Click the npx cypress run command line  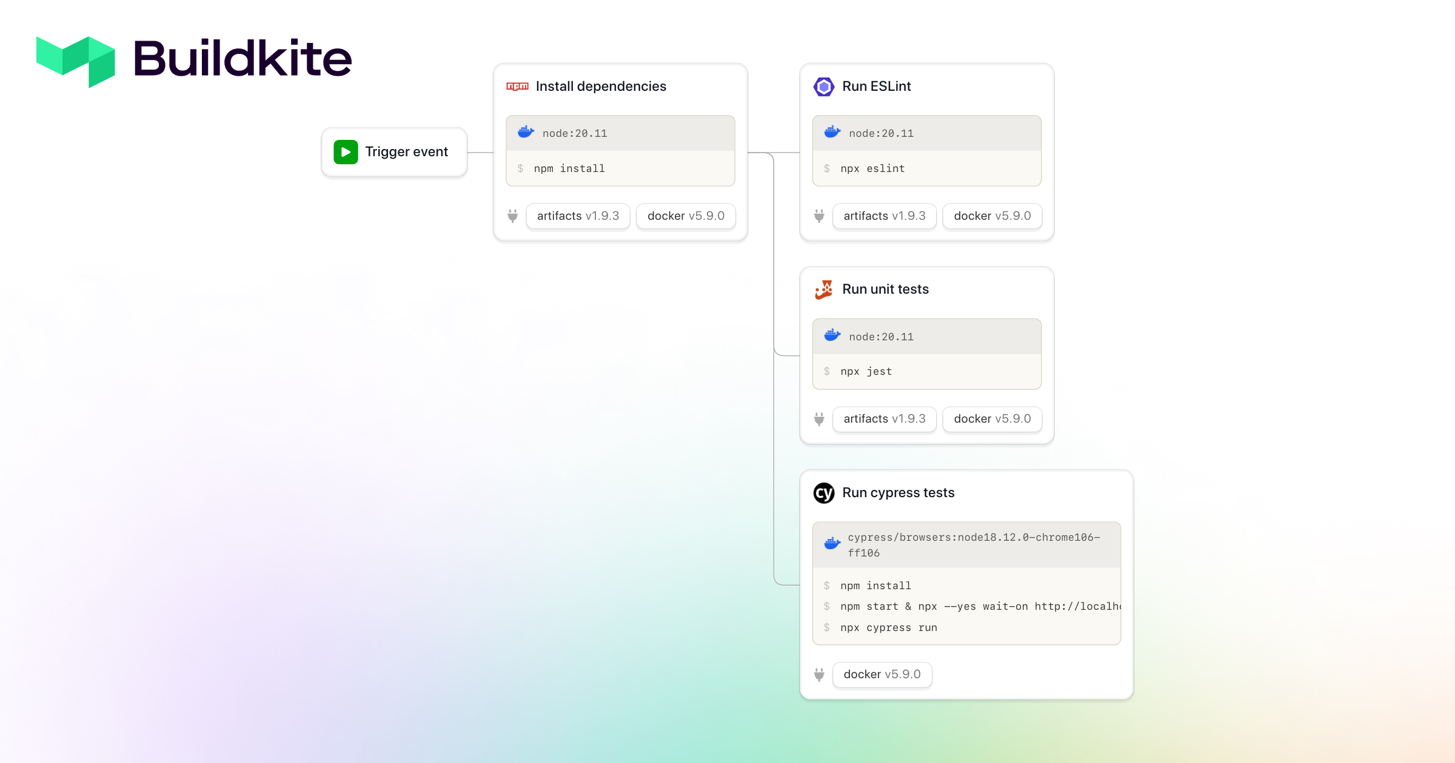click(888, 627)
